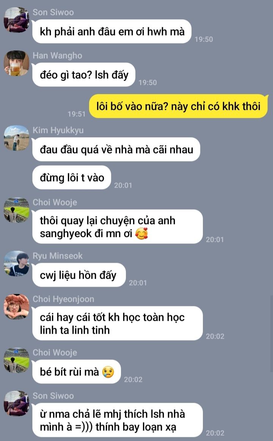Select 'cái hay cái tốt kh học' message
Viewport: 273px width, 441px height.
pos(117,323)
